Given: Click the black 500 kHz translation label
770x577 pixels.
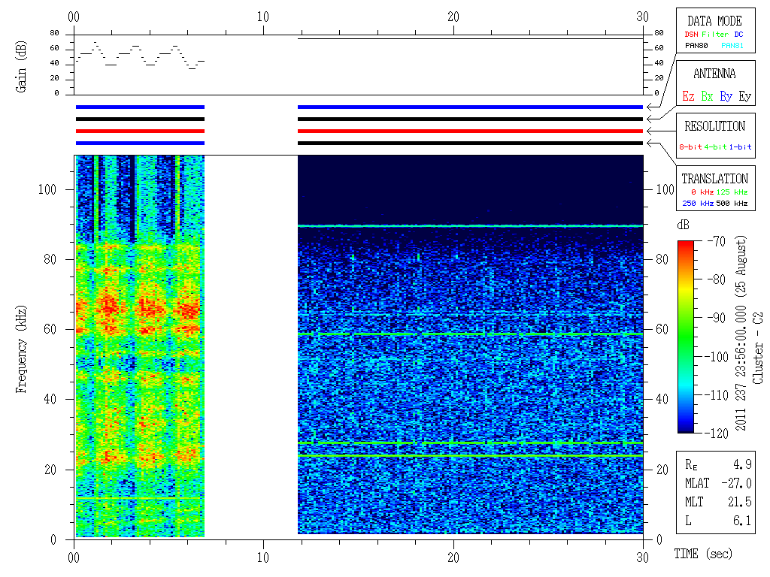Looking at the screenshot, I should coord(732,203).
